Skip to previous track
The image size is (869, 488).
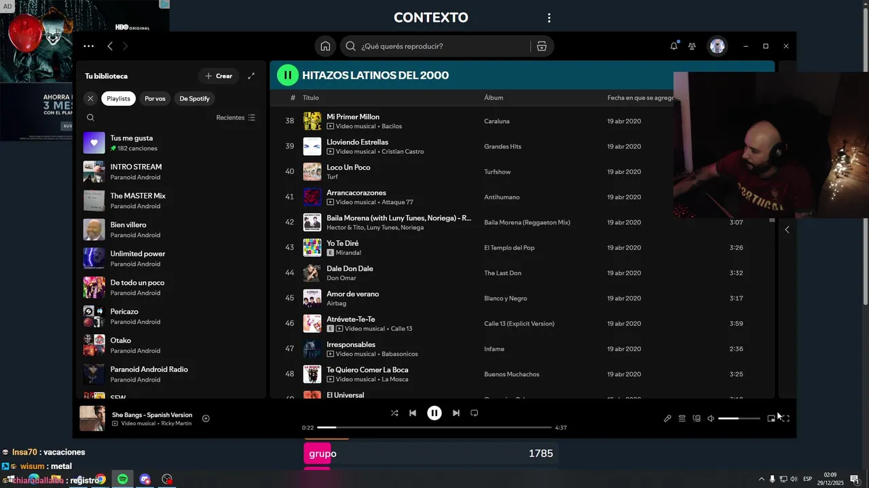tap(413, 413)
